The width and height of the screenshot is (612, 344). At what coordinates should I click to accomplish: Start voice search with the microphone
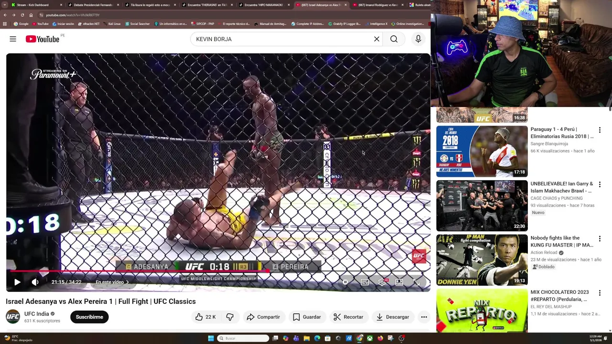click(x=418, y=39)
